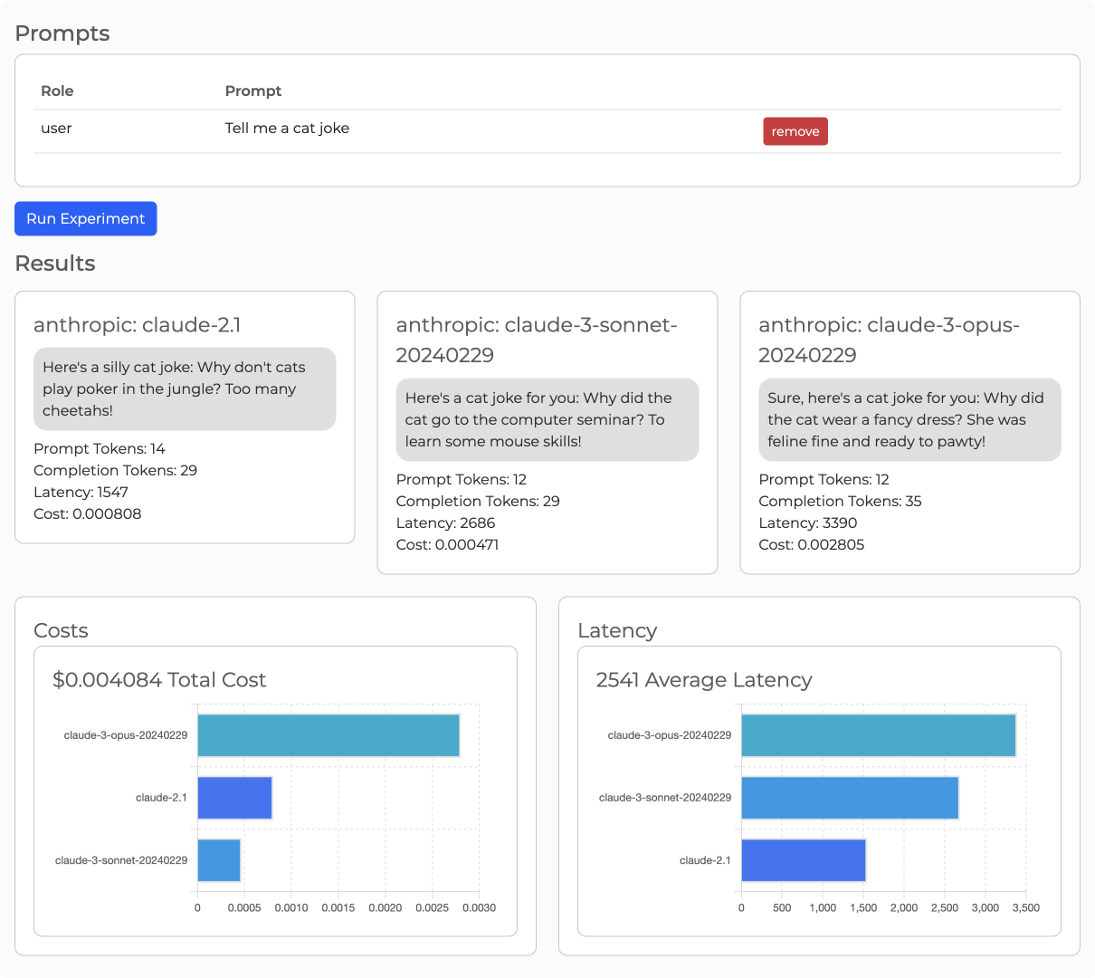Select the claude-3-sonnet-20240229 card title
The height and width of the screenshot is (978, 1095).
click(536, 340)
